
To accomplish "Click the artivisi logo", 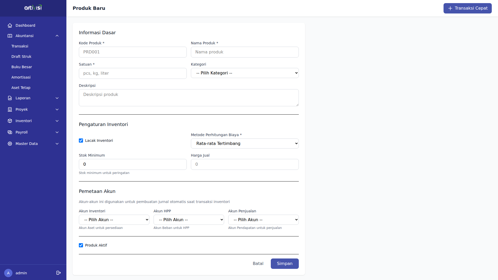I will pos(33,8).
